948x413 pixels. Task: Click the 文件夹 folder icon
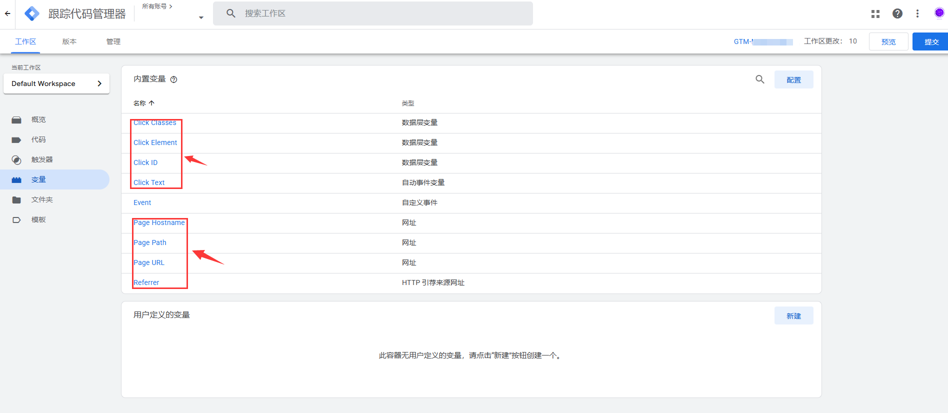tap(16, 200)
